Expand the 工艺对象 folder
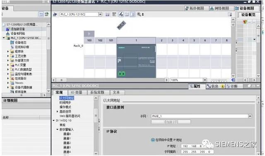Viewport: 265px width, 156px height. 8,56
